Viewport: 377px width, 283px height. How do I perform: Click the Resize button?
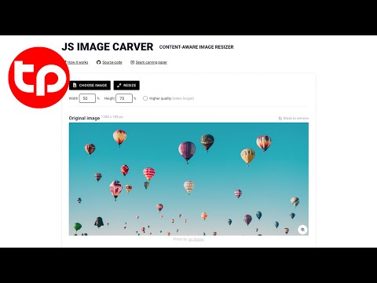point(126,86)
